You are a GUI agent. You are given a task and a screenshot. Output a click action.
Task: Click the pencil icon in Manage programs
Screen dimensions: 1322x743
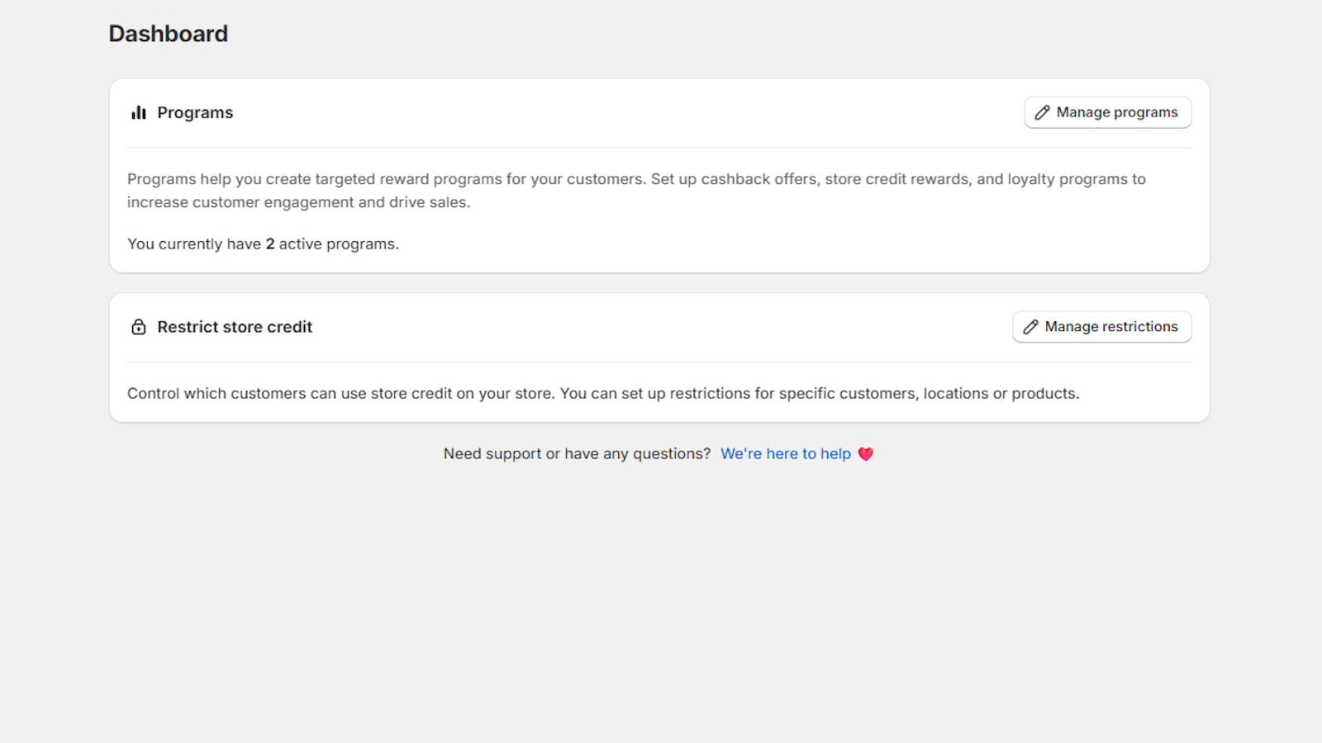point(1042,112)
